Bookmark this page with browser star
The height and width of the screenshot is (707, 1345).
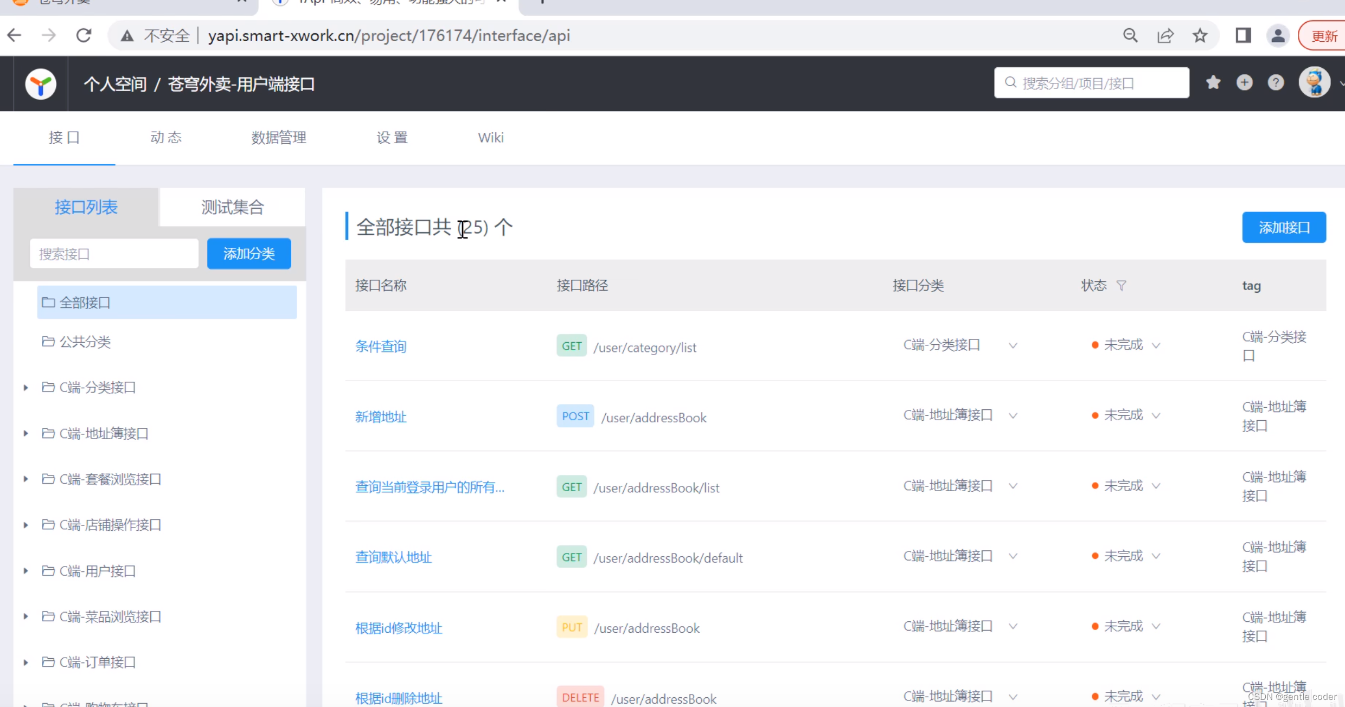click(1200, 36)
